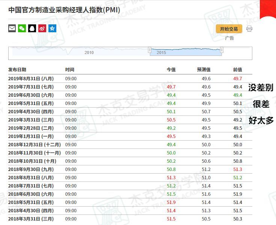Select row 2018年8月31日 (八月)

pyautogui.click(x=130, y=178)
